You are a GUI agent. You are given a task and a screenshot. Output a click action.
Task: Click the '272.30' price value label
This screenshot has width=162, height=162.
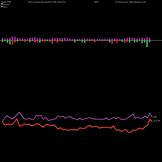(156, 121)
